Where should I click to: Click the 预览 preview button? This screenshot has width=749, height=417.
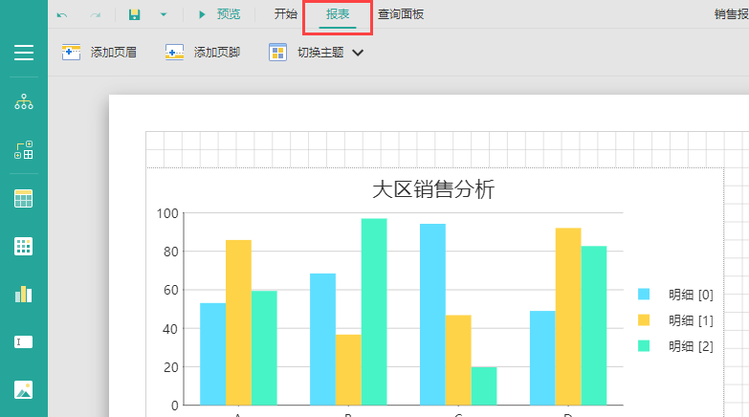click(219, 14)
